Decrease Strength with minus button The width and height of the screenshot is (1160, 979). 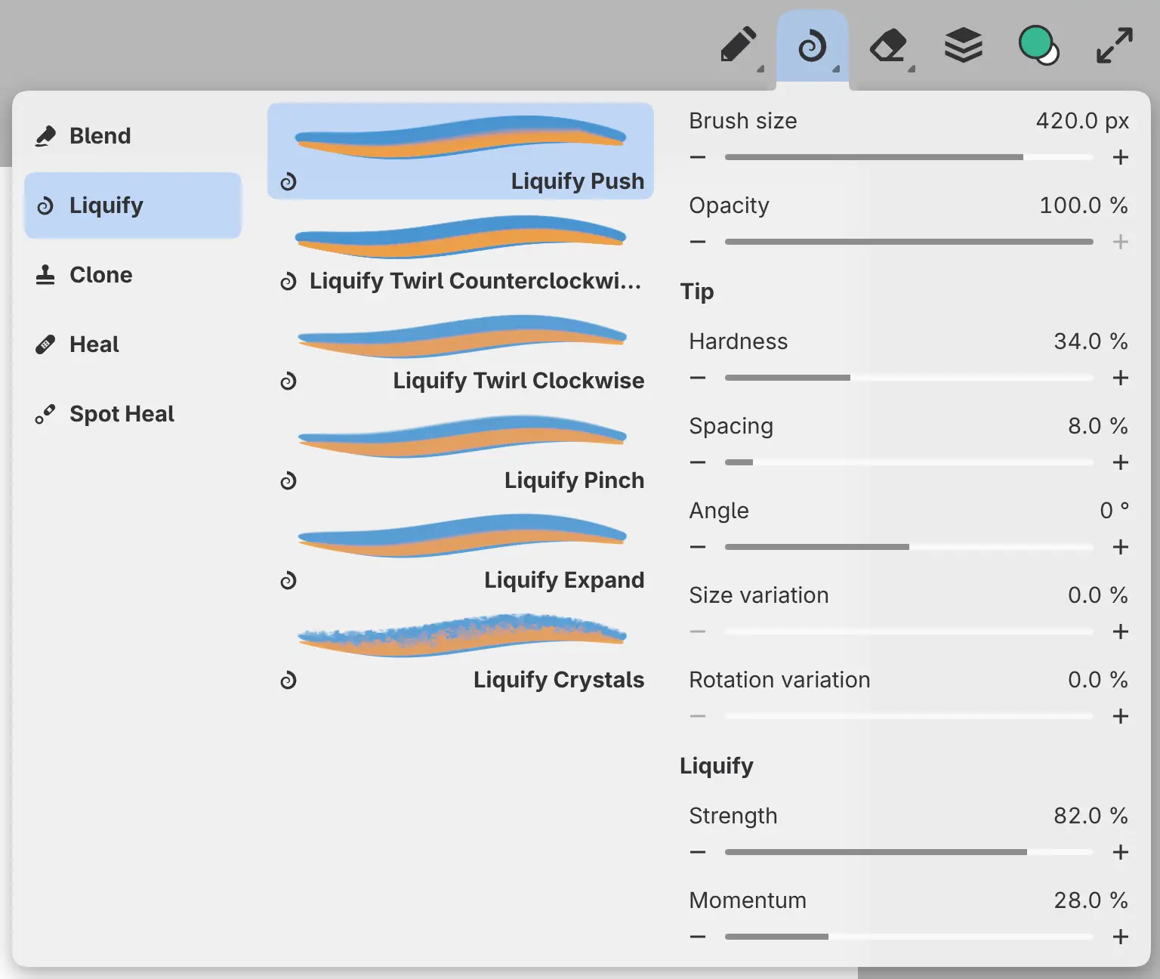(x=698, y=852)
